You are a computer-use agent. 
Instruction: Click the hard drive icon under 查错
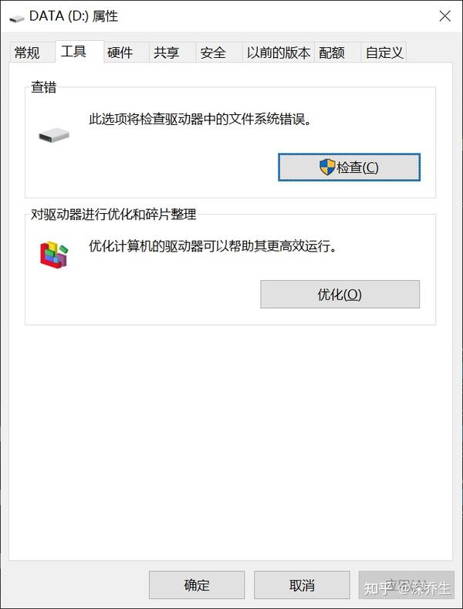pyautogui.click(x=54, y=135)
